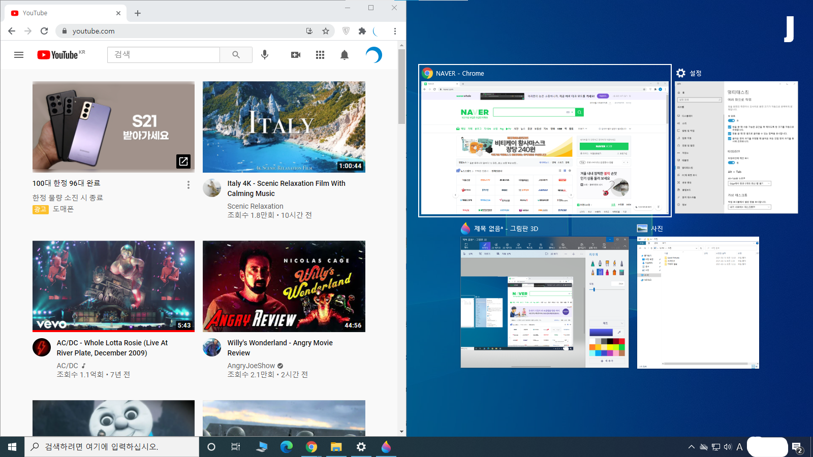Open the AngryJoeShow channel link
Viewport: 813px width, 457px height.
pyautogui.click(x=251, y=366)
